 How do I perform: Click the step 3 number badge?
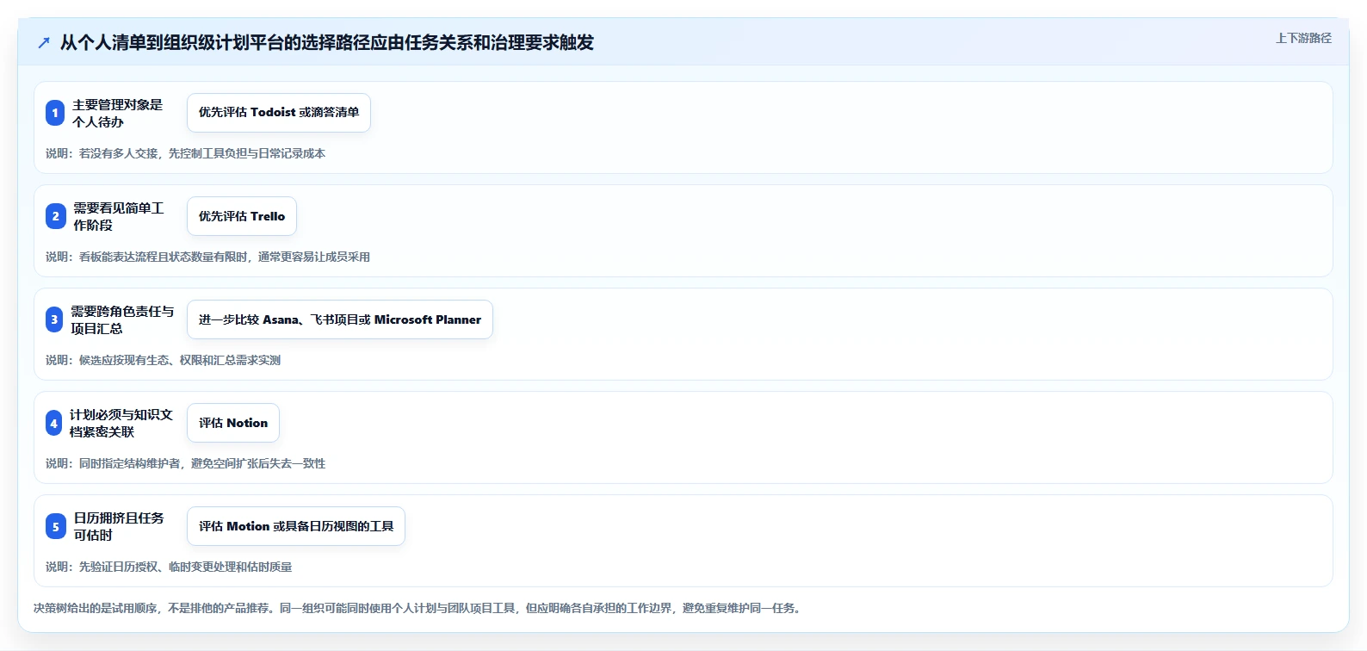[54, 319]
